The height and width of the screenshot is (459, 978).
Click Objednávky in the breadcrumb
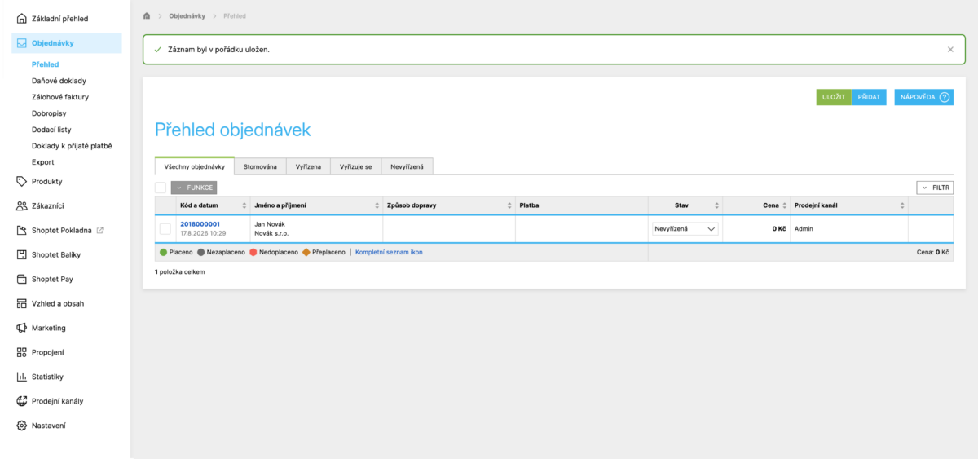coord(187,16)
